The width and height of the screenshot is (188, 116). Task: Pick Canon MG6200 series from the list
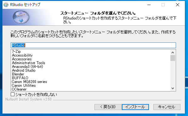[x=29, y=82]
